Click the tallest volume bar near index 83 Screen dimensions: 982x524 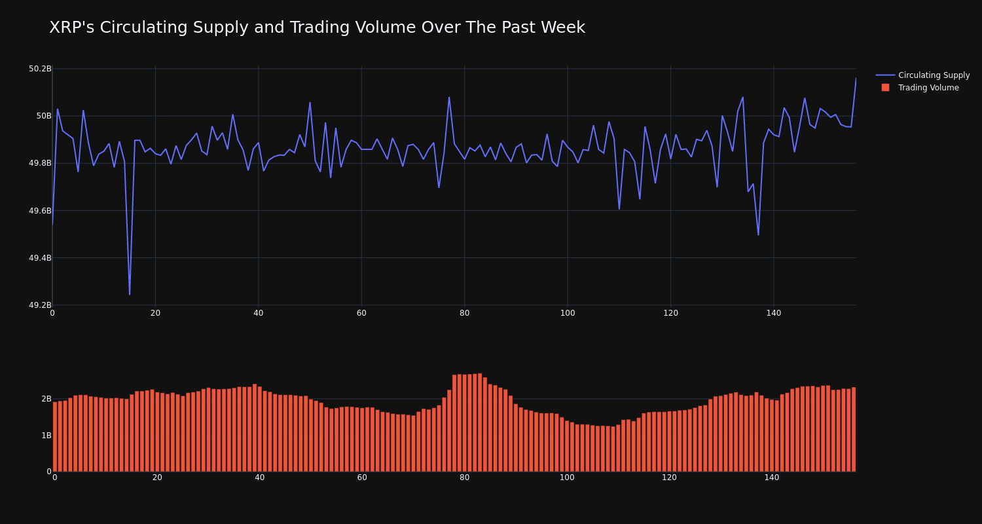(480, 422)
